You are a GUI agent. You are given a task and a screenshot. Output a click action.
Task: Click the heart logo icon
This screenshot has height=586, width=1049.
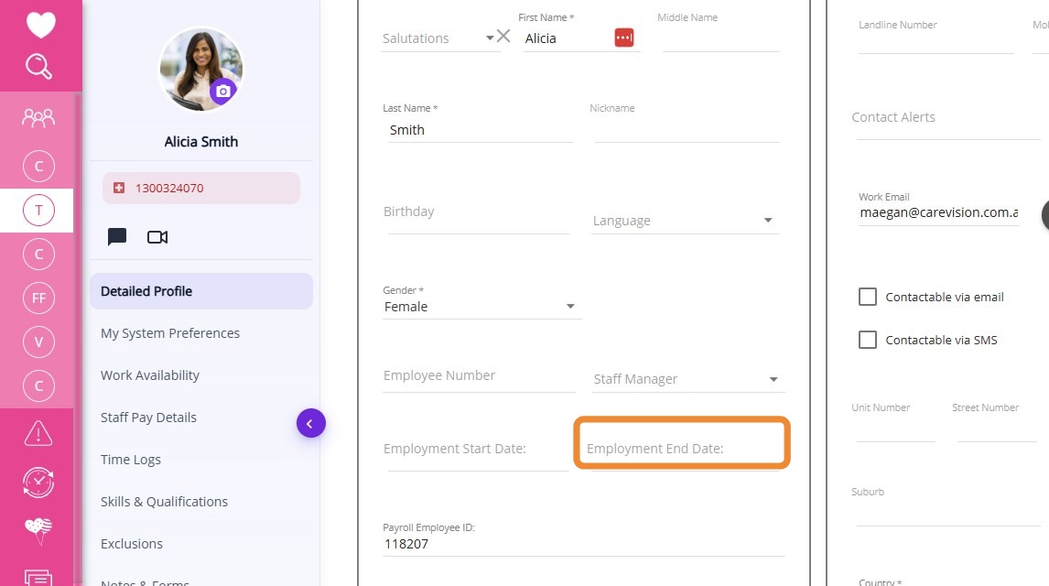(40, 25)
